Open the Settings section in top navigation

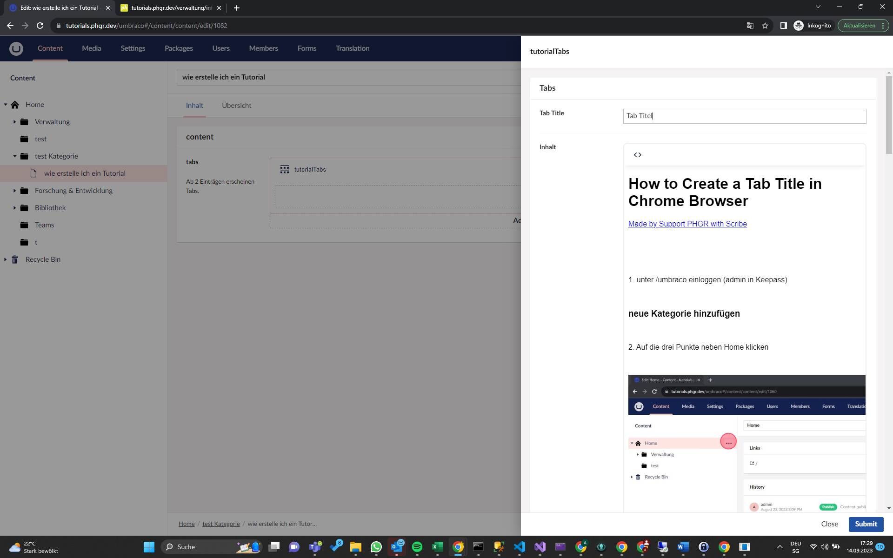[x=133, y=48]
